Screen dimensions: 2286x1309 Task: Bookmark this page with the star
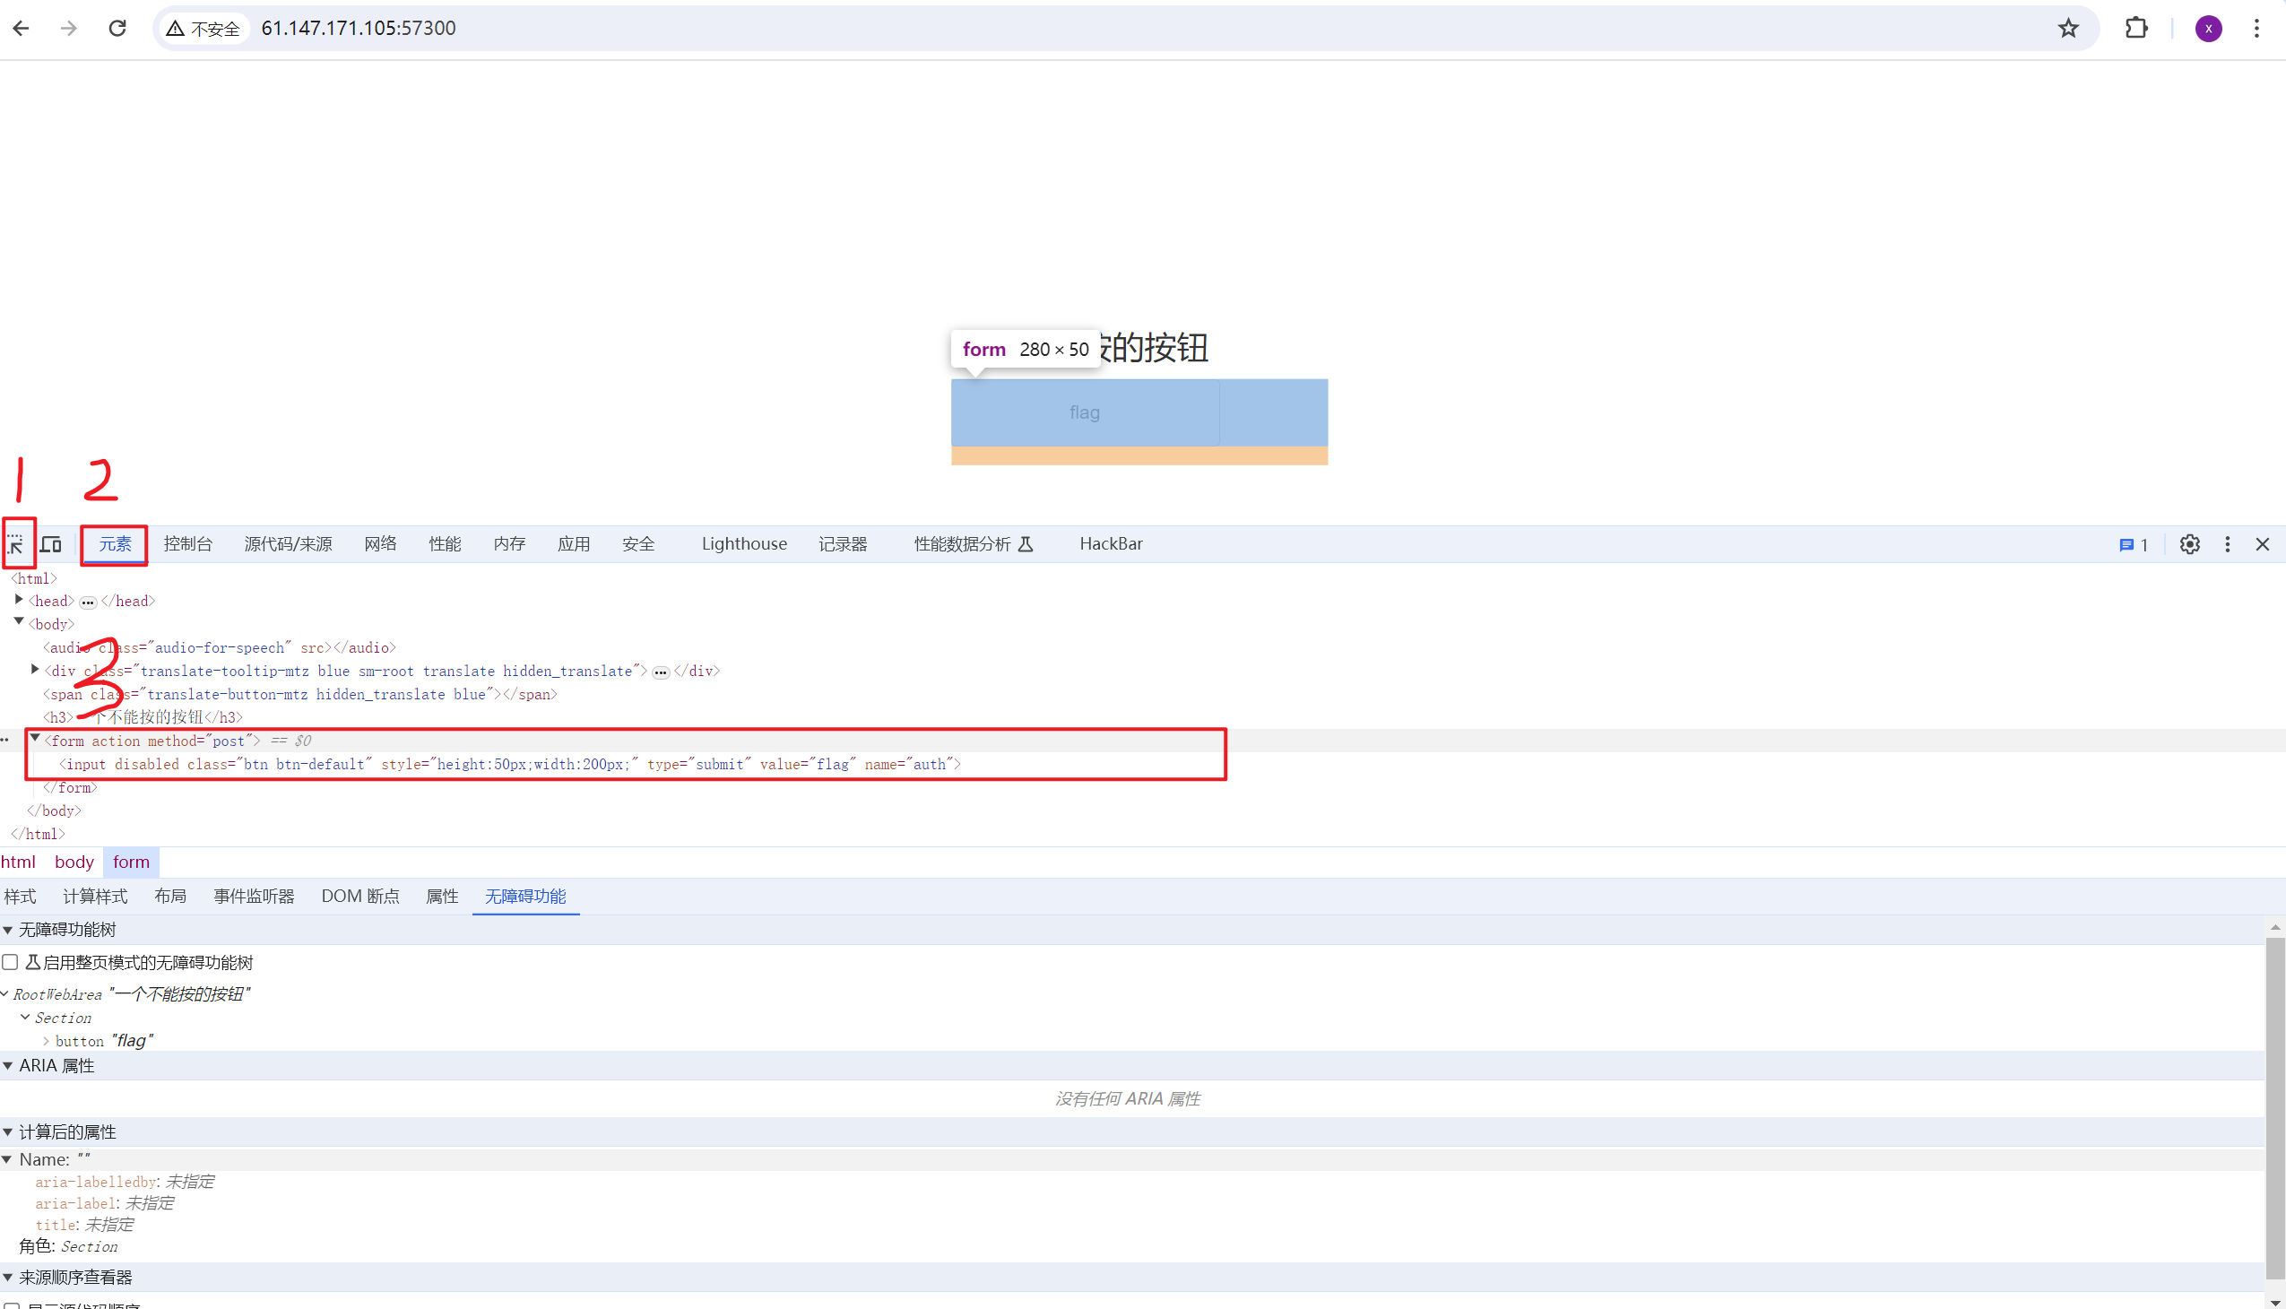[x=2068, y=28]
